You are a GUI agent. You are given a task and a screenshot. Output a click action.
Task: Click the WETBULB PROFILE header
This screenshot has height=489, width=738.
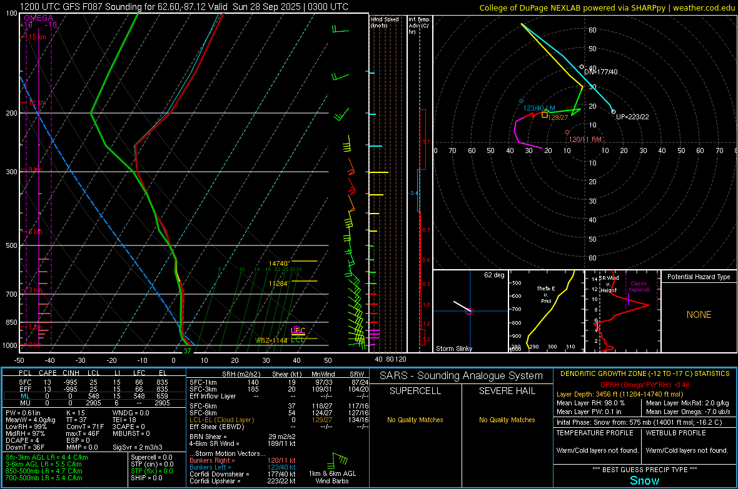coord(676,433)
